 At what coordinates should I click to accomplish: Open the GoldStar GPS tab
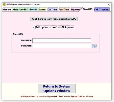pyautogui.click(x=20, y=10)
